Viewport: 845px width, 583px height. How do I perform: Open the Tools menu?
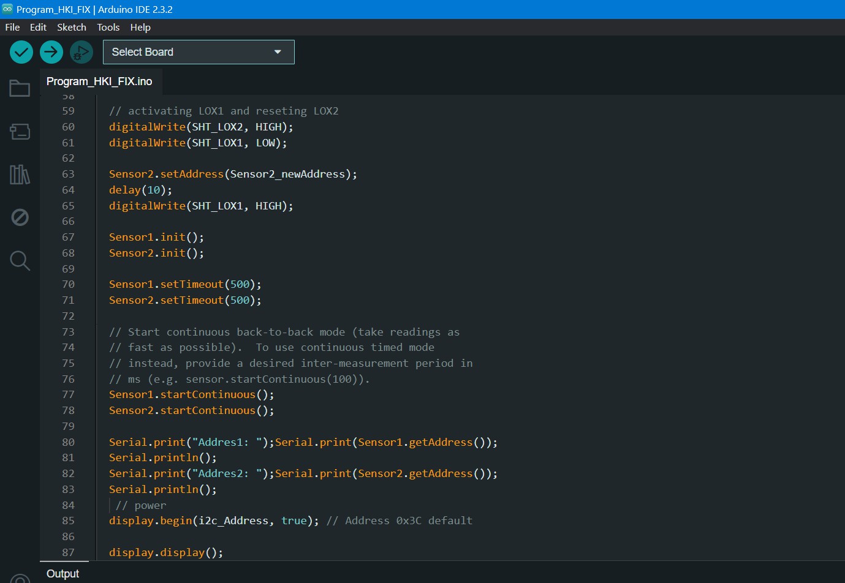click(x=108, y=27)
